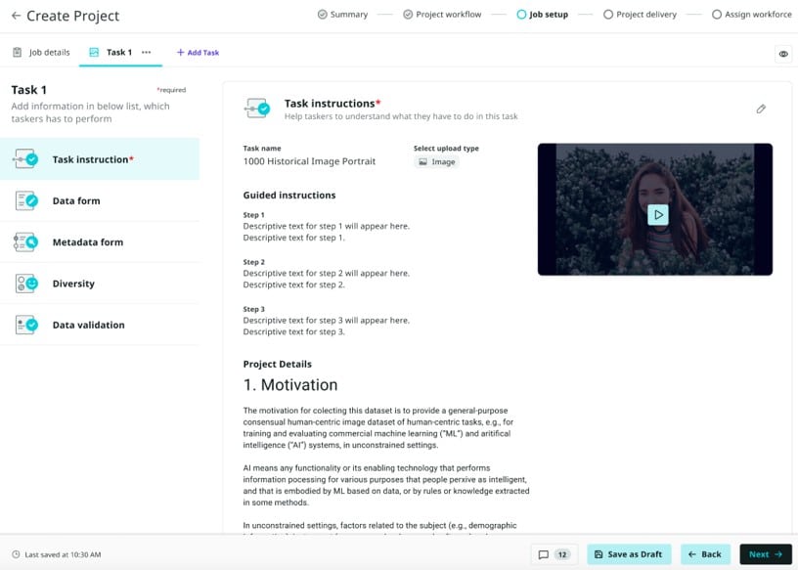Viewport: 798px width, 570px height.
Task: Click the Data form sidebar icon
Action: (26, 201)
